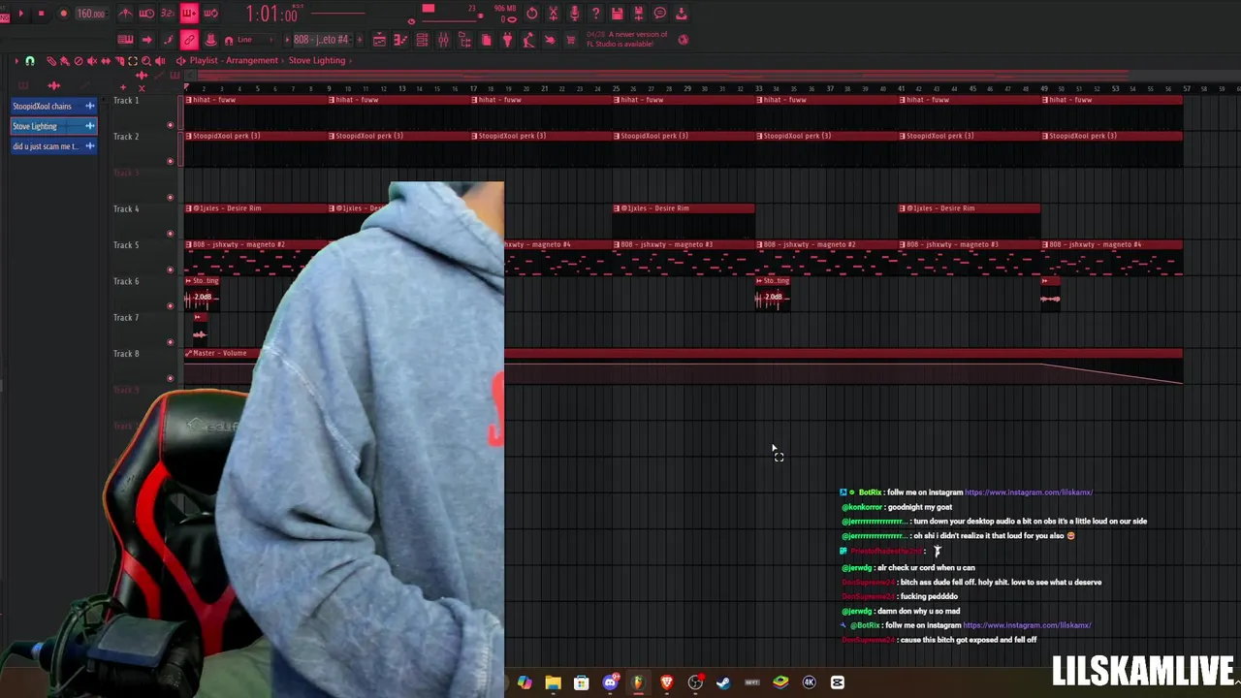The height and width of the screenshot is (698, 1241).
Task: Open the channel rack icon
Action: tap(422, 40)
